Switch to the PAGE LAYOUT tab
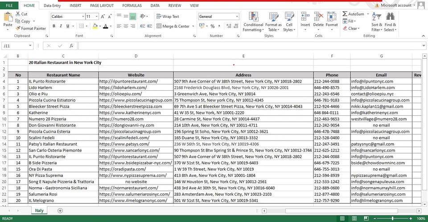 [x=102, y=5]
